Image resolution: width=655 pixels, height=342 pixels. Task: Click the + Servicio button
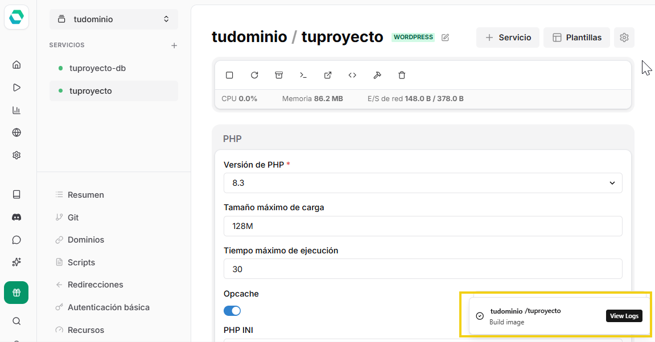coord(508,37)
